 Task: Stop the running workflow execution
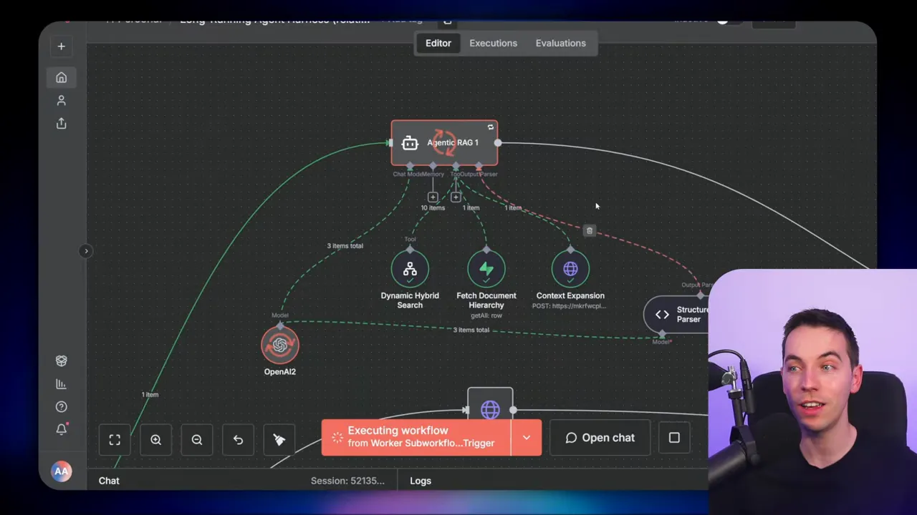tap(674, 438)
